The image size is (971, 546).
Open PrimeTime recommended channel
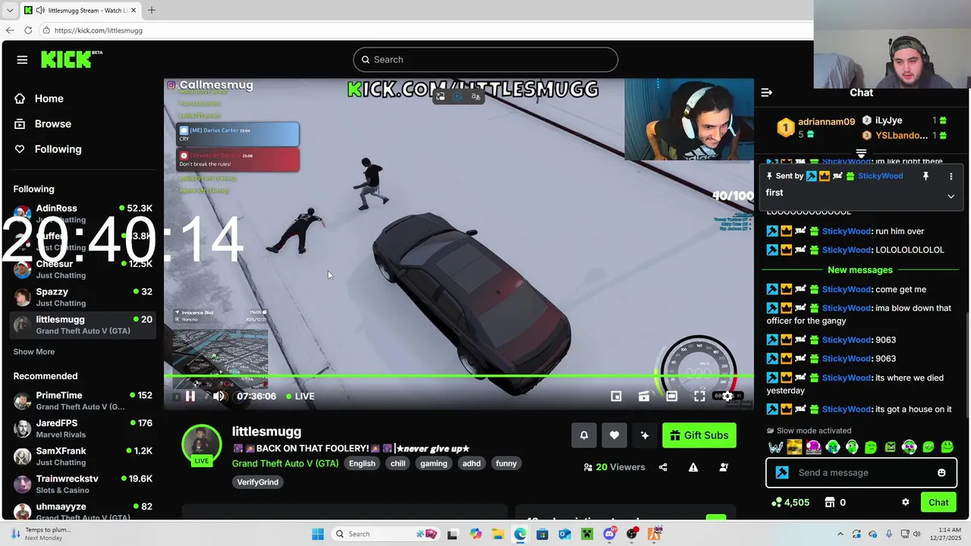point(83,400)
